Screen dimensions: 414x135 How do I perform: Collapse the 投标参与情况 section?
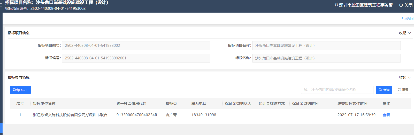click(x=405, y=77)
